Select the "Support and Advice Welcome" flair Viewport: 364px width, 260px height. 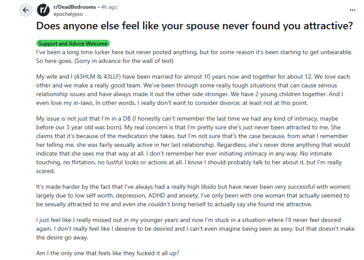click(x=73, y=44)
